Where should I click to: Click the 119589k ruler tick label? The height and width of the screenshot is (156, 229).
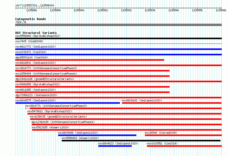[55, 10]
